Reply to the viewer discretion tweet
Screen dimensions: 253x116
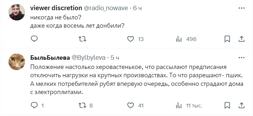click(34, 39)
